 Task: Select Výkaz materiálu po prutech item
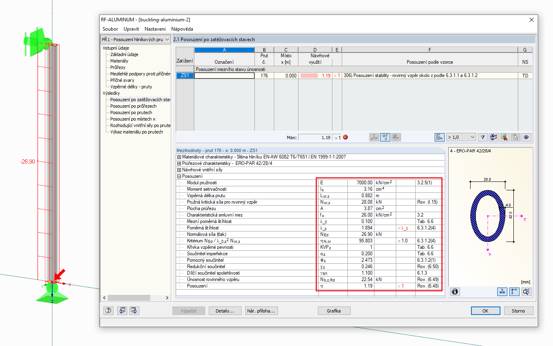coord(137,132)
